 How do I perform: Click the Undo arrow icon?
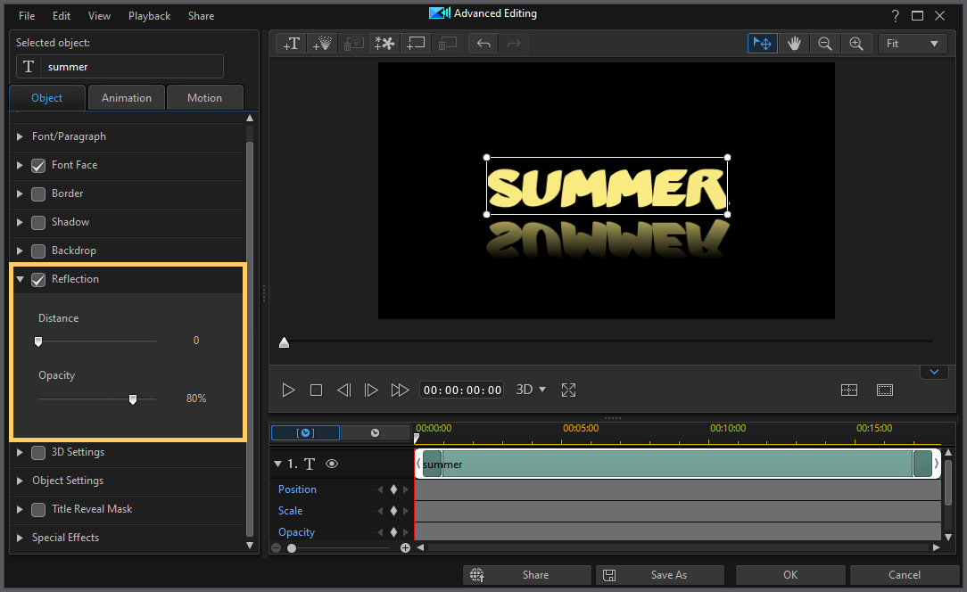(x=483, y=43)
